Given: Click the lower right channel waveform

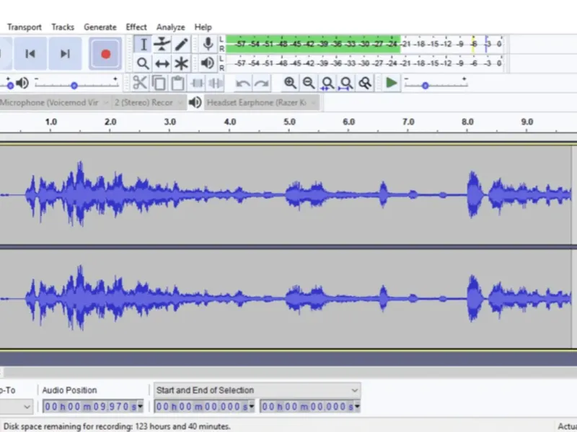Looking at the screenshot, I should 286,299.
